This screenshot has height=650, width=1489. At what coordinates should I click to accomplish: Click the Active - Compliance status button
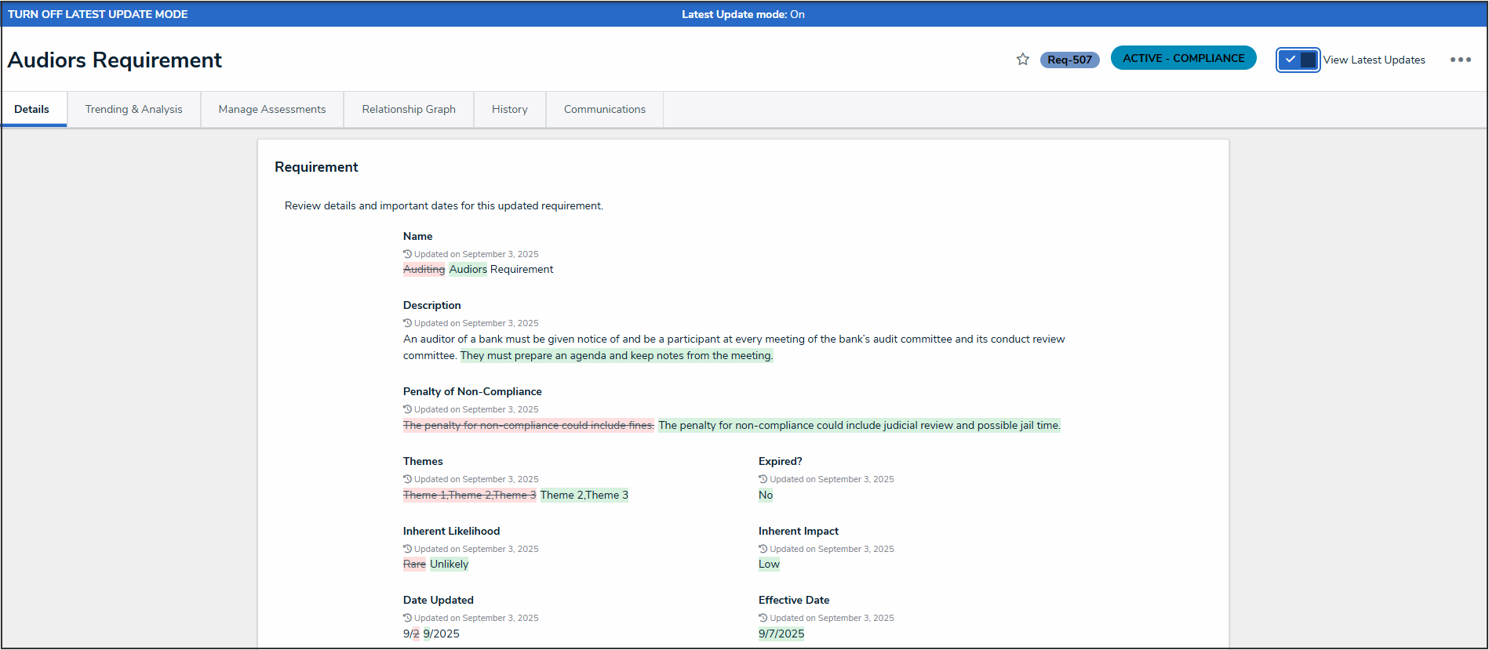click(x=1183, y=58)
